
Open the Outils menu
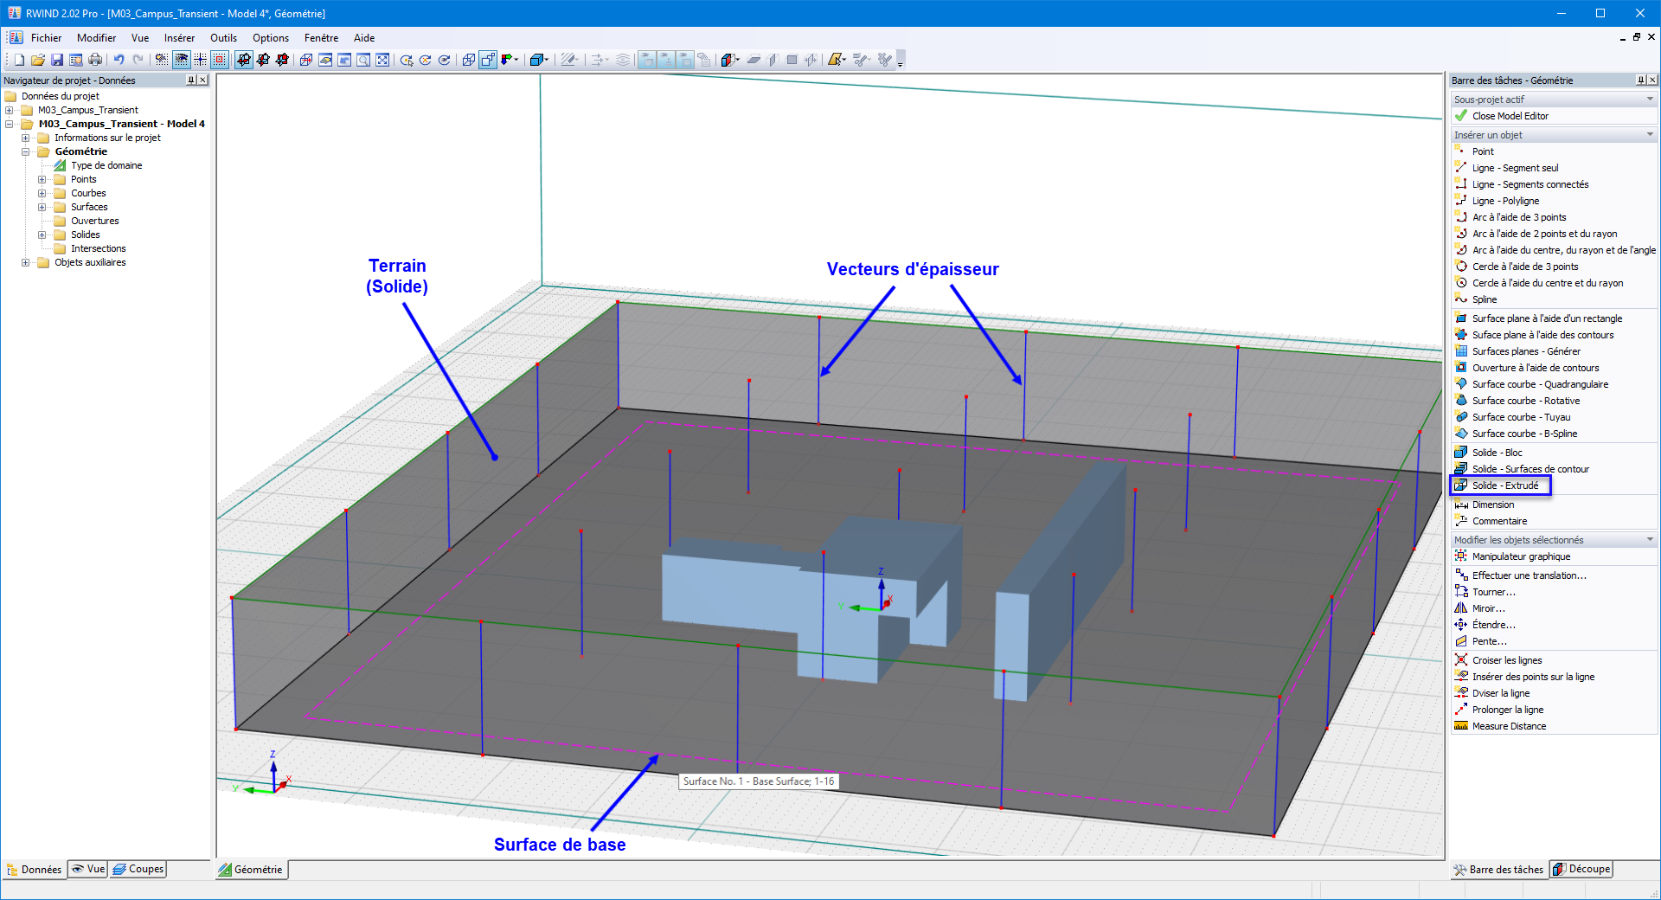223,38
